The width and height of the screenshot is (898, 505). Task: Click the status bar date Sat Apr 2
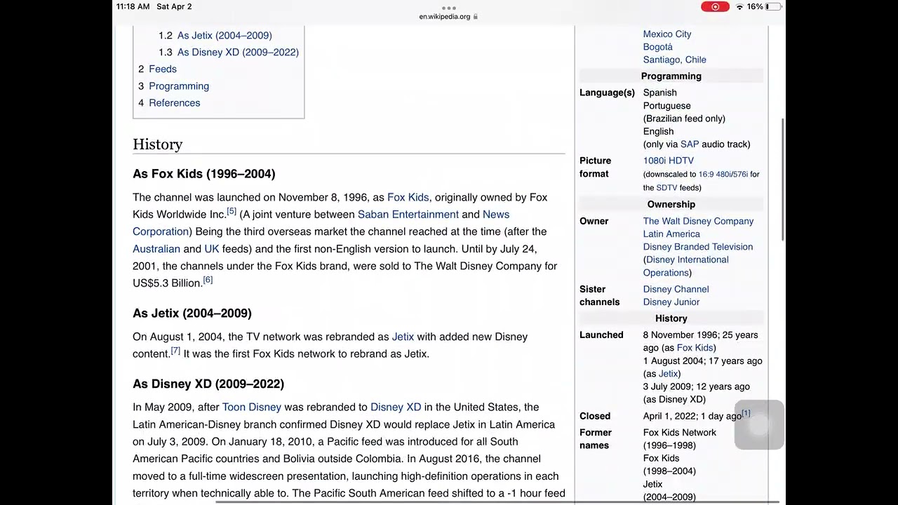point(174,6)
